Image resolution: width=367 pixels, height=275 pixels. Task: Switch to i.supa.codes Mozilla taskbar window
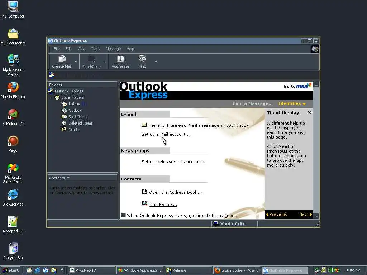point(237,270)
